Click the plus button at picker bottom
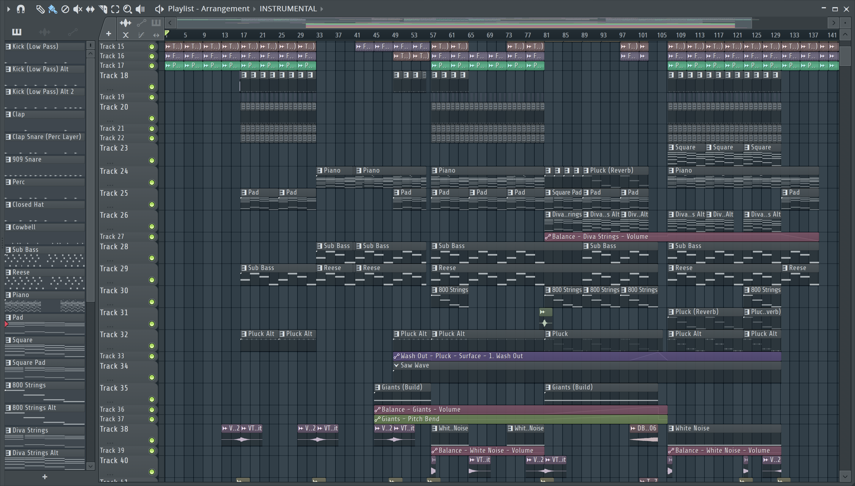Image resolution: width=855 pixels, height=486 pixels. click(x=45, y=477)
